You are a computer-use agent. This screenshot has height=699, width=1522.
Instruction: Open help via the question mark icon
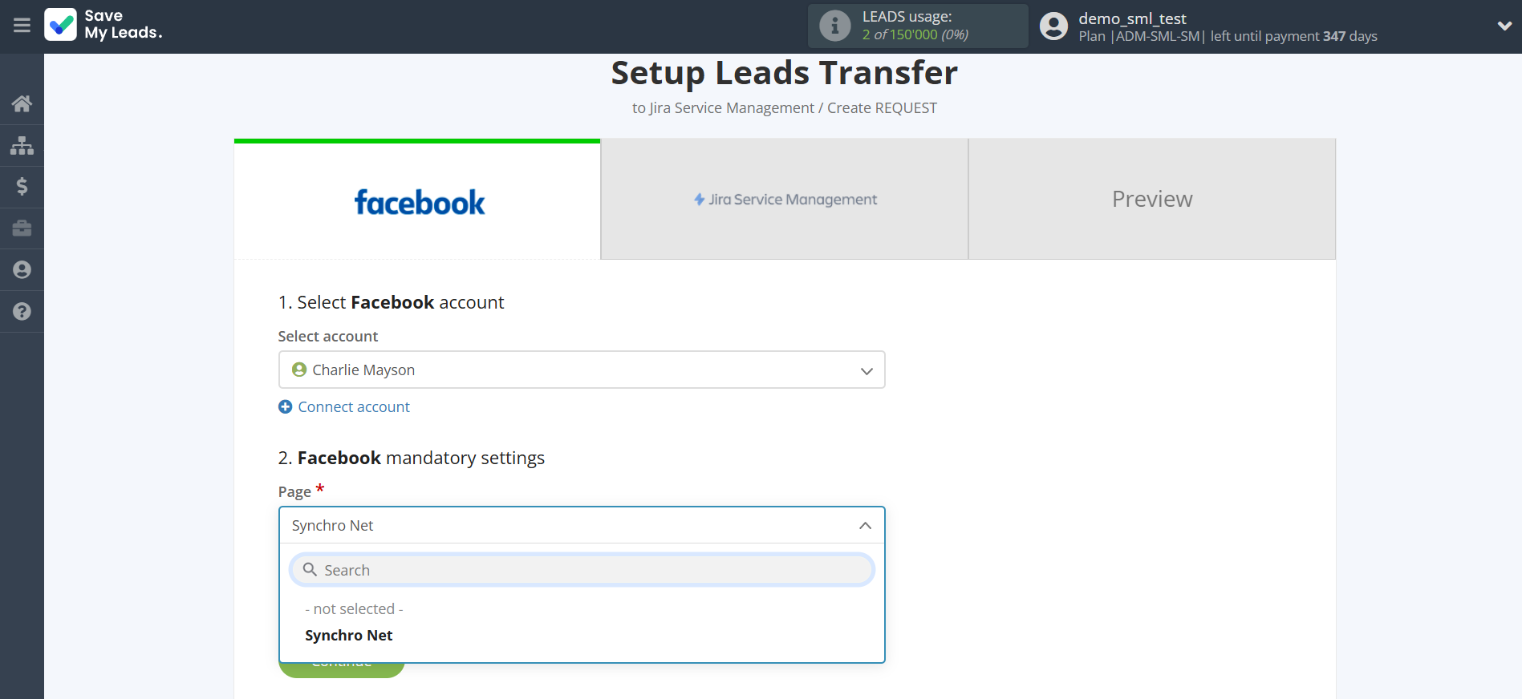22,312
